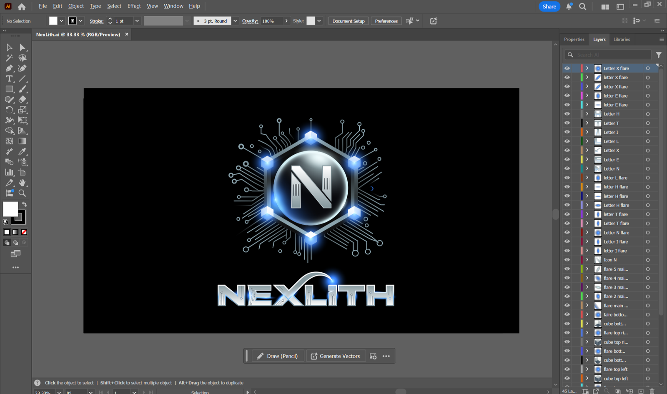Switch to the Libraries tab
This screenshot has height=394, width=667.
coord(621,39)
